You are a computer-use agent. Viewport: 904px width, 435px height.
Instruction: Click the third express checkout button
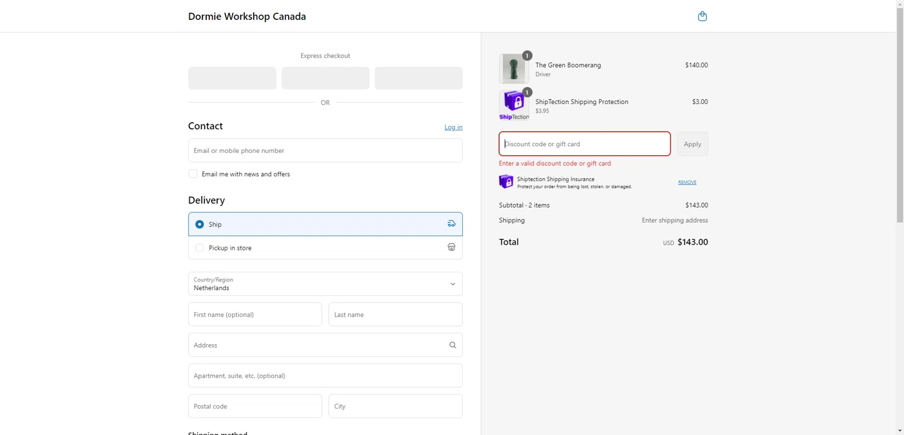pos(419,78)
